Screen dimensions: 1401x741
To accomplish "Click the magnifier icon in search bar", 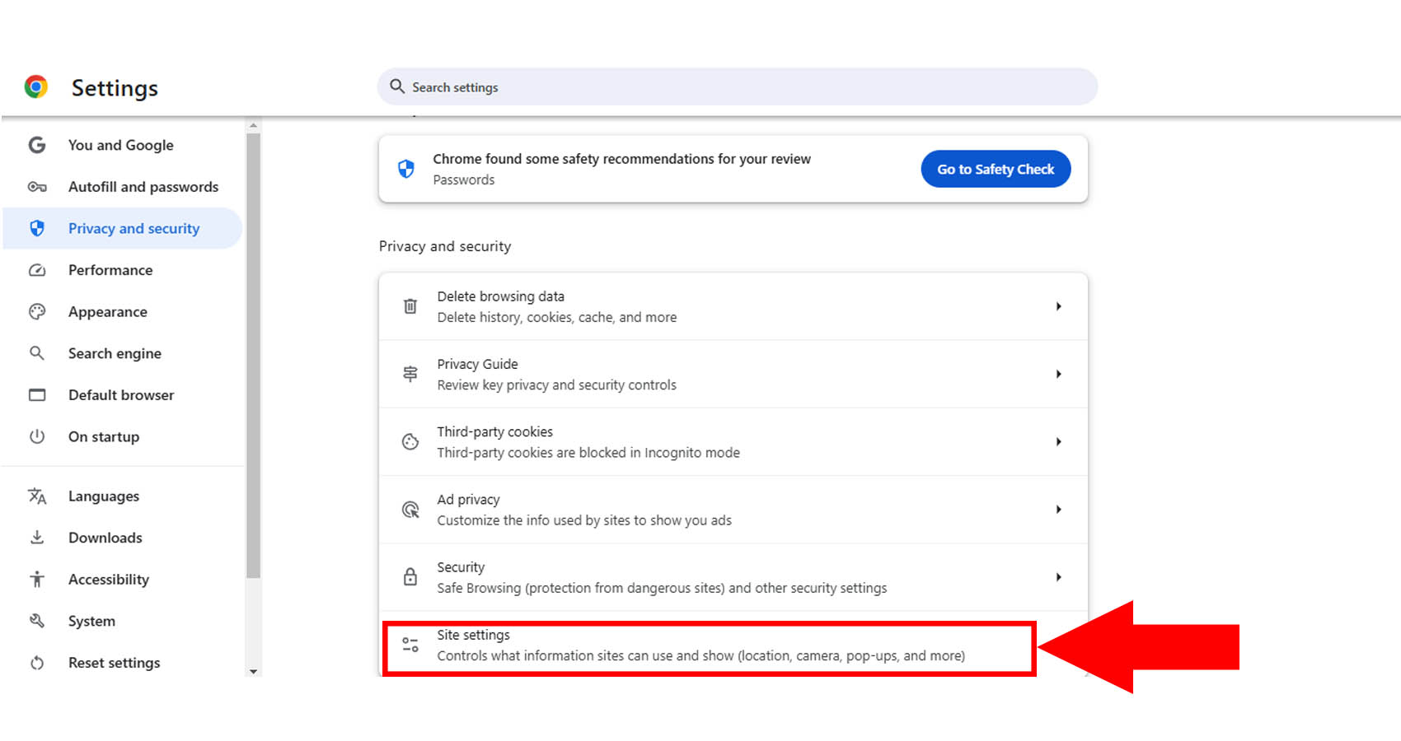I will pos(397,86).
